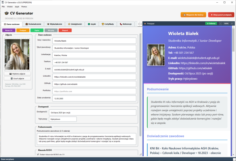Image resolution: width=236 pixels, height=161 pixels.
Task: Click the E-mail input field
Action: point(94,70)
